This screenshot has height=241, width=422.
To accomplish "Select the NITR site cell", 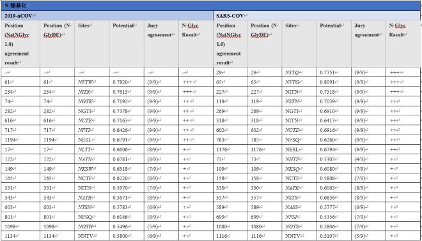I will (92, 92).
